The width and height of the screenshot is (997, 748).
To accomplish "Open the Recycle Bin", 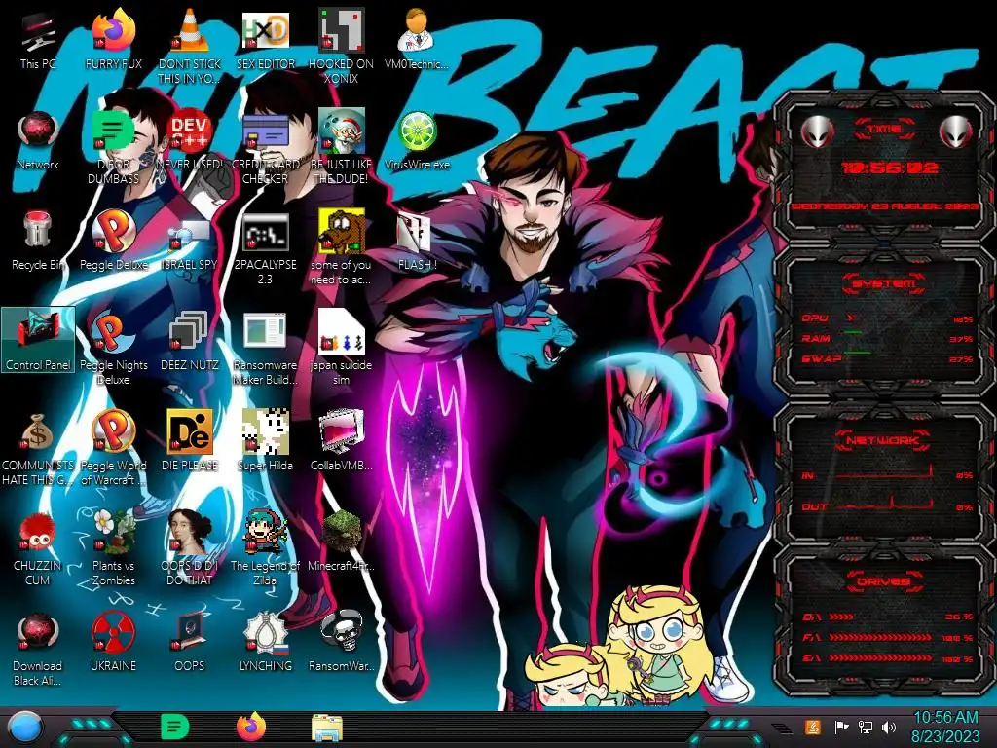I will 38,243.
